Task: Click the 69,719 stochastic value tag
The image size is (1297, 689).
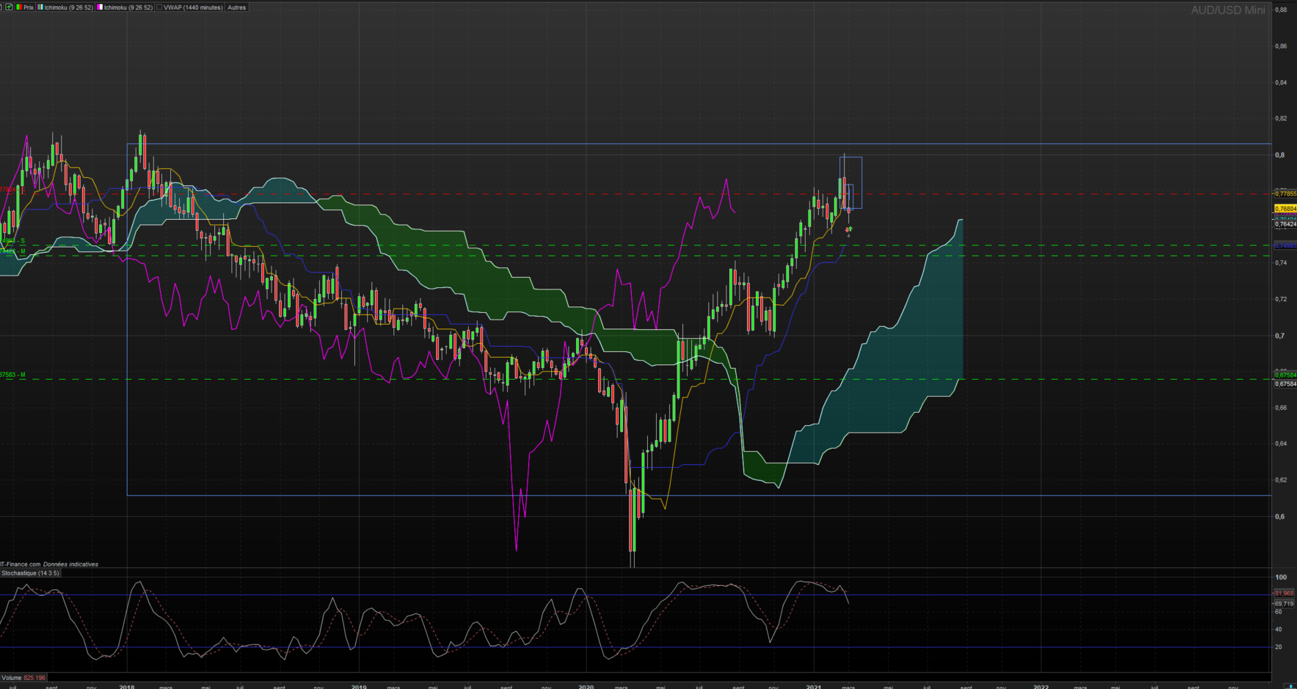Action: click(x=1285, y=604)
